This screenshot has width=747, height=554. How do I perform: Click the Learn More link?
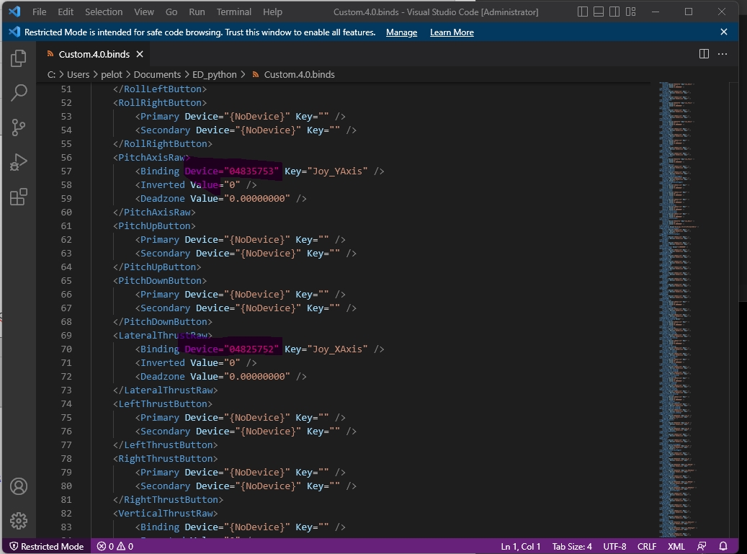tap(452, 32)
